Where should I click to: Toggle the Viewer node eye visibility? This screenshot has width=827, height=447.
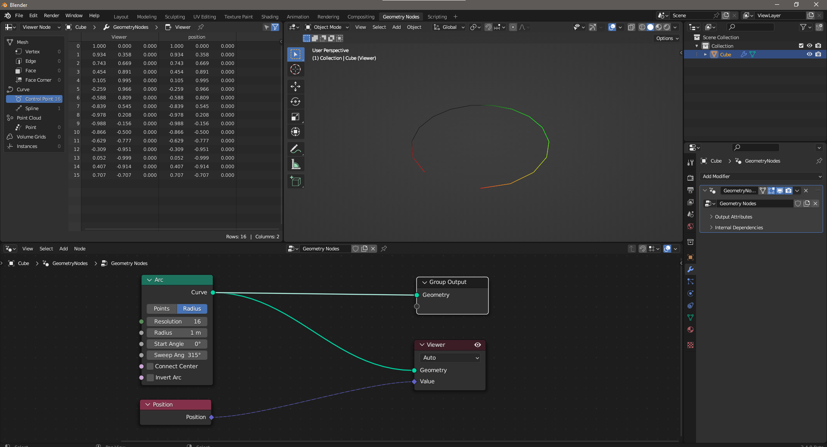coord(477,345)
